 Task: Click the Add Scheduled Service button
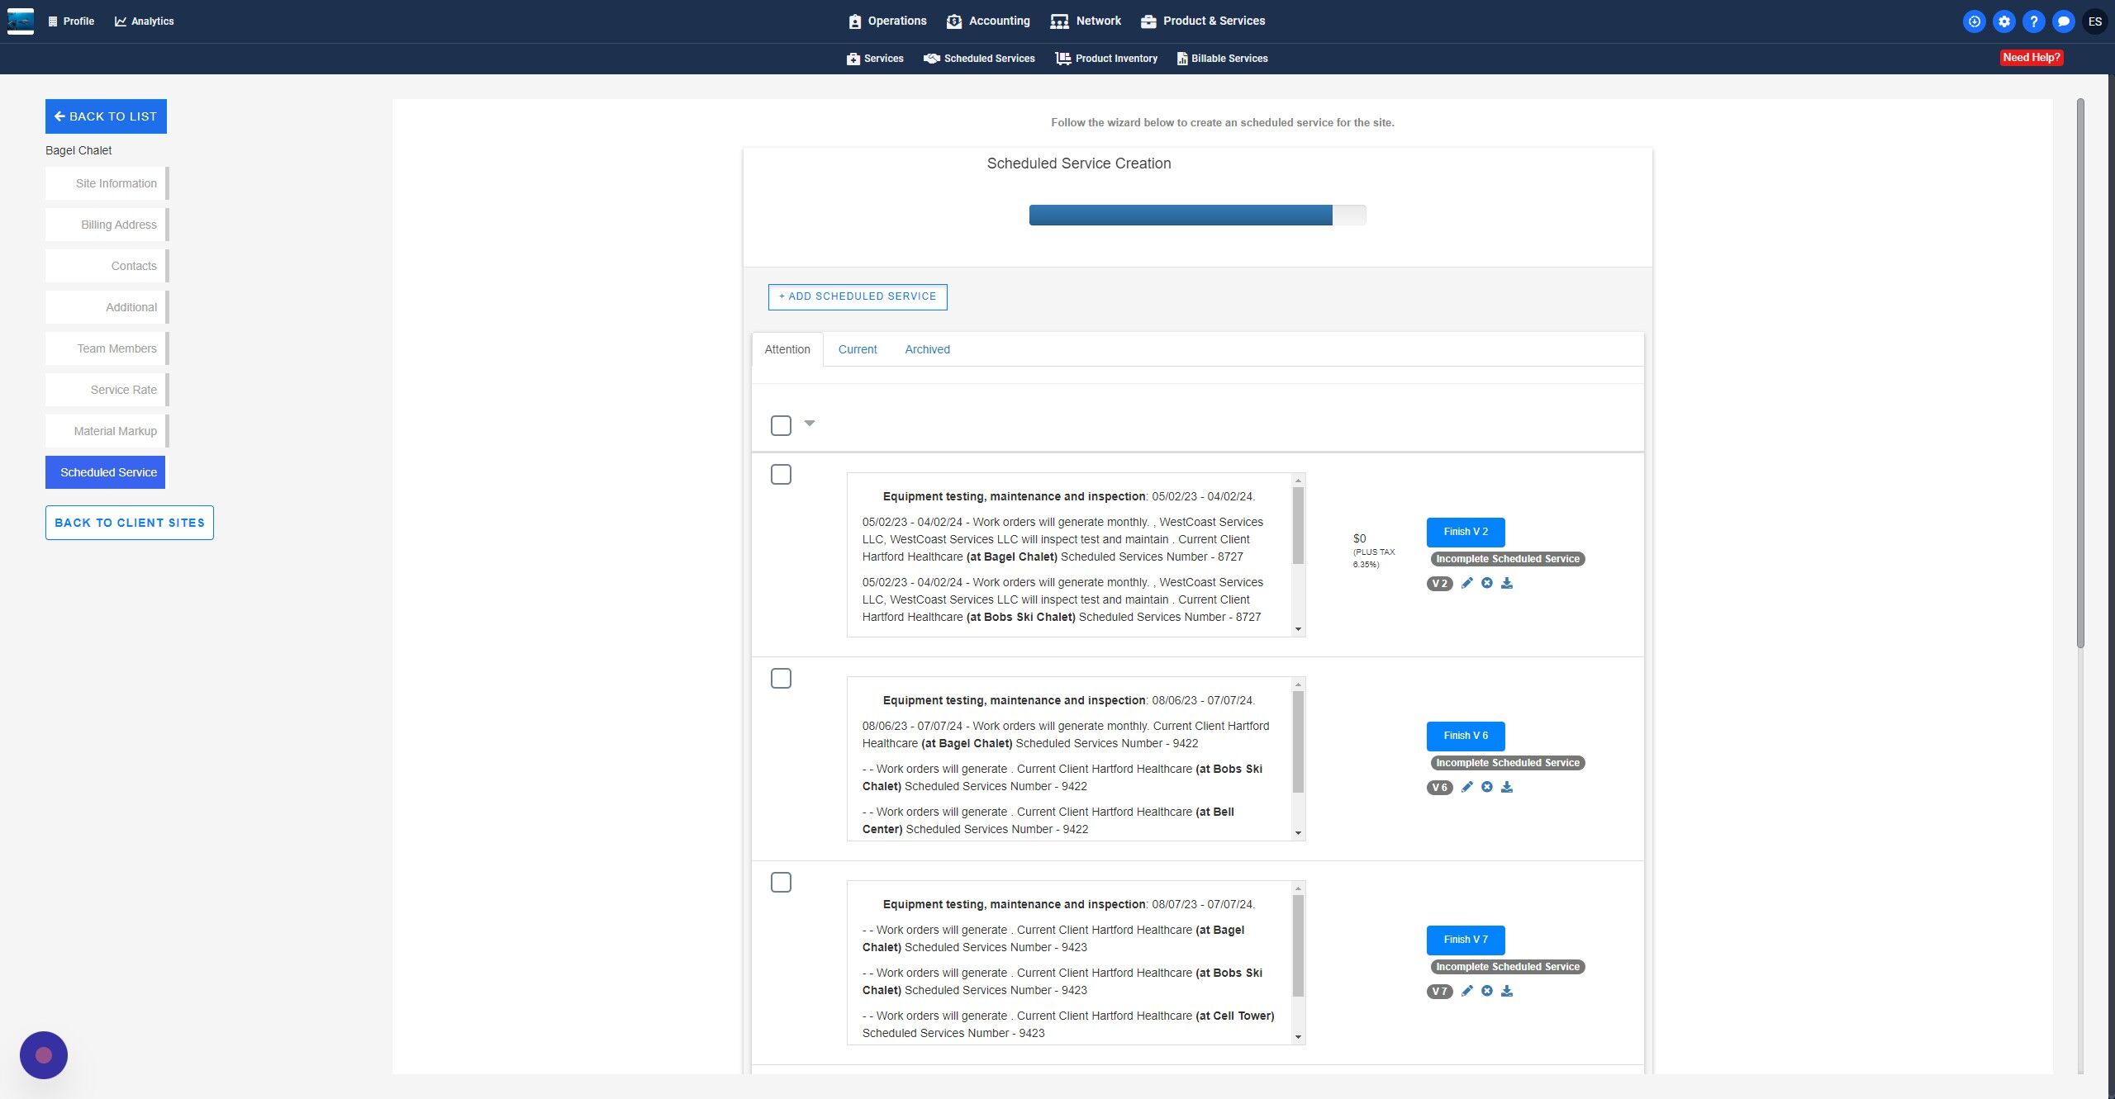[857, 297]
